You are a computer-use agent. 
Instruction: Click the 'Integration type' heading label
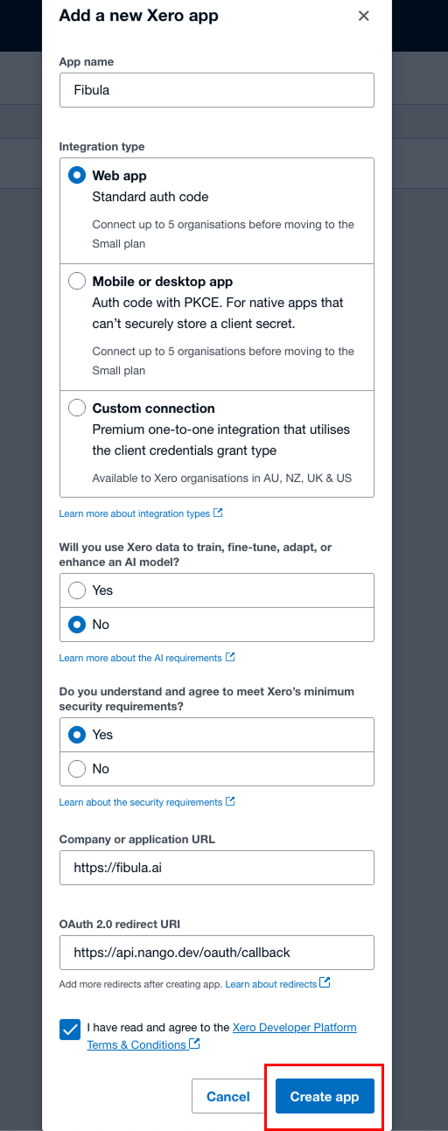(102, 146)
